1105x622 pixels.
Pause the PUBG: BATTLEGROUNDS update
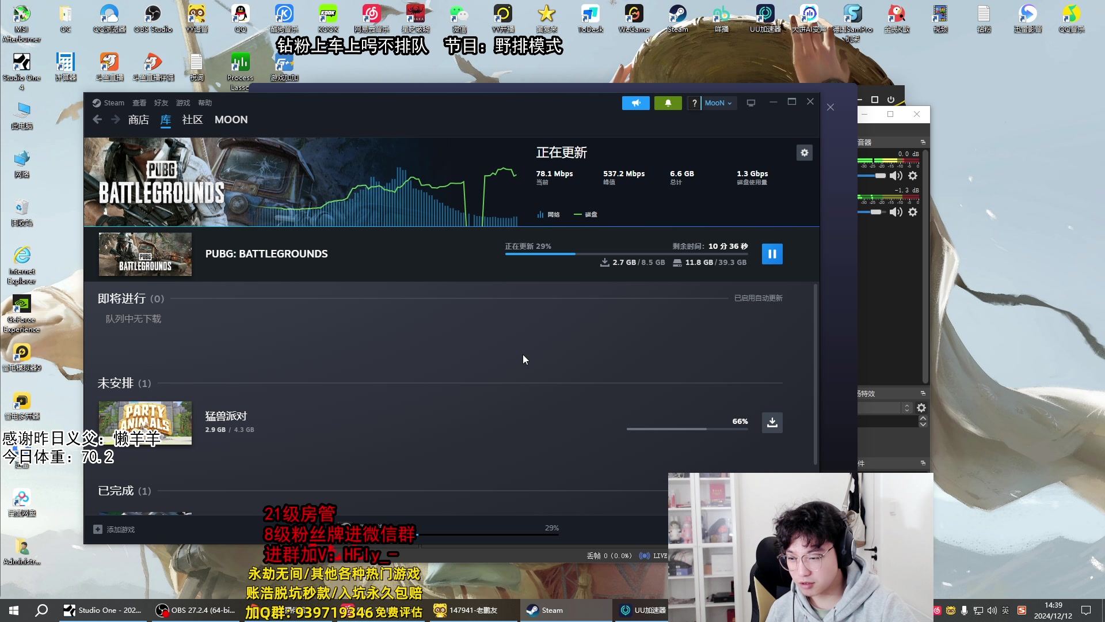[x=772, y=254]
